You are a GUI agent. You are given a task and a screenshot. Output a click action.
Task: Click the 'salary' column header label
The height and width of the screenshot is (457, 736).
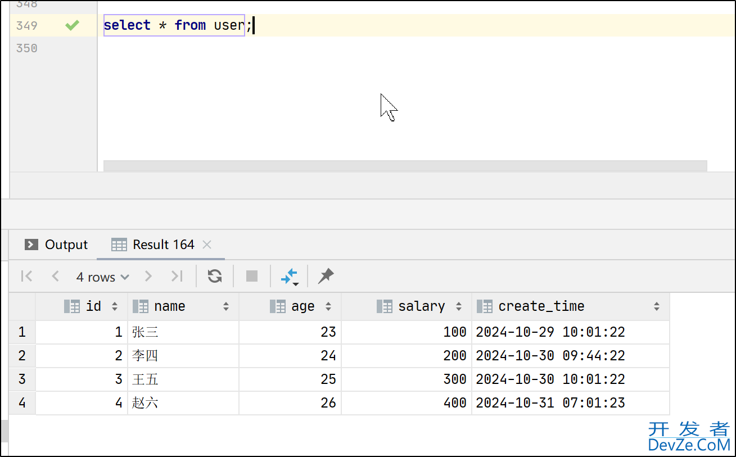[422, 306]
